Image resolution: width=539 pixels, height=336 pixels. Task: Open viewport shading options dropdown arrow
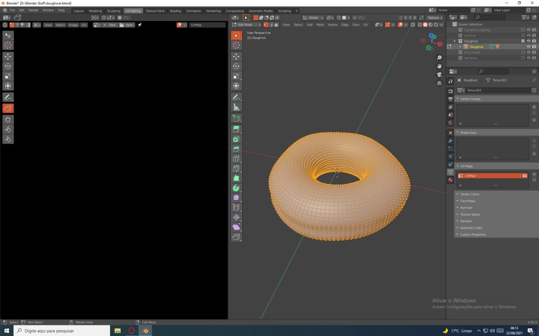tap(441, 25)
